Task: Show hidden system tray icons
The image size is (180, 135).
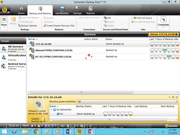Action: coord(144,132)
